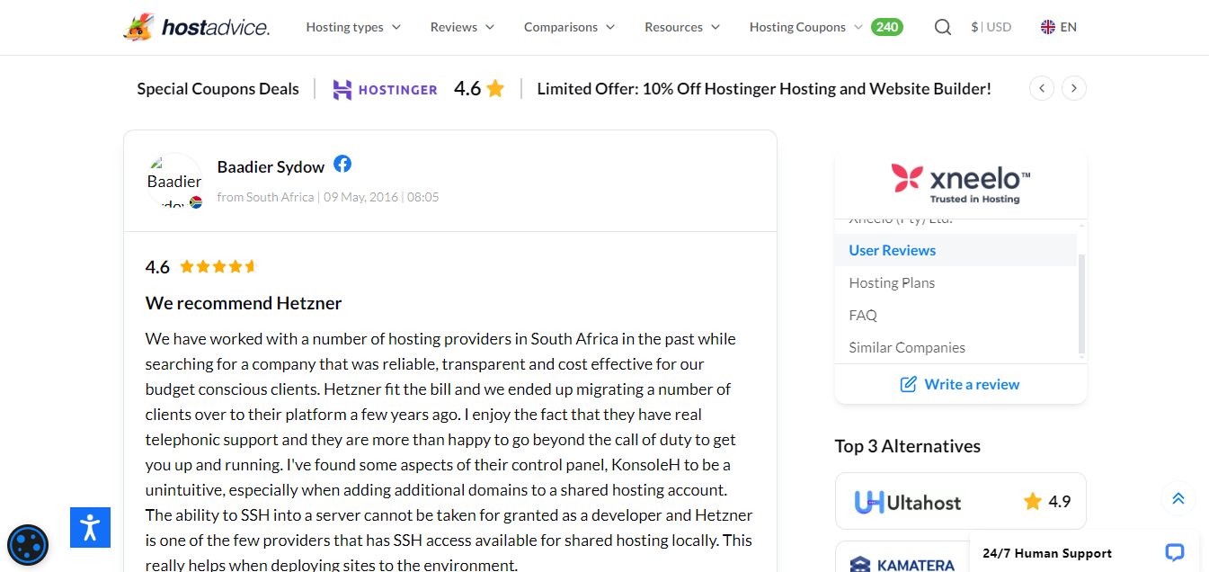Expand the Comparisons menu
Screen dimensions: 1209x572
click(569, 27)
